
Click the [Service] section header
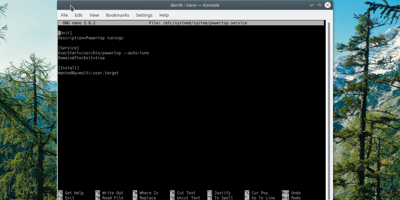click(x=68, y=48)
